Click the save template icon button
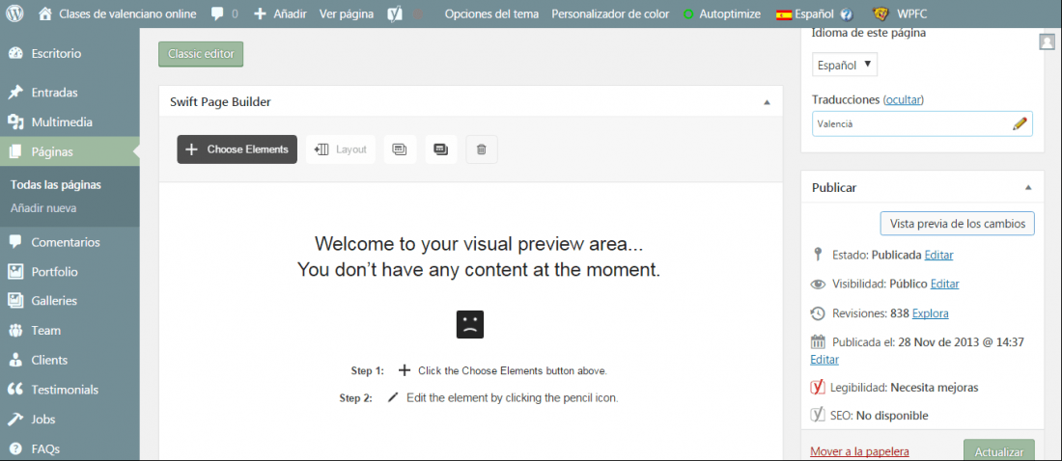The height and width of the screenshot is (461, 1062). tap(400, 149)
